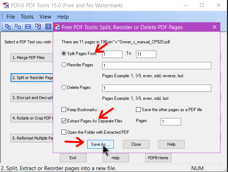Click the Close button in the split dialog
228x172 pixels.
pyautogui.click(x=136, y=144)
